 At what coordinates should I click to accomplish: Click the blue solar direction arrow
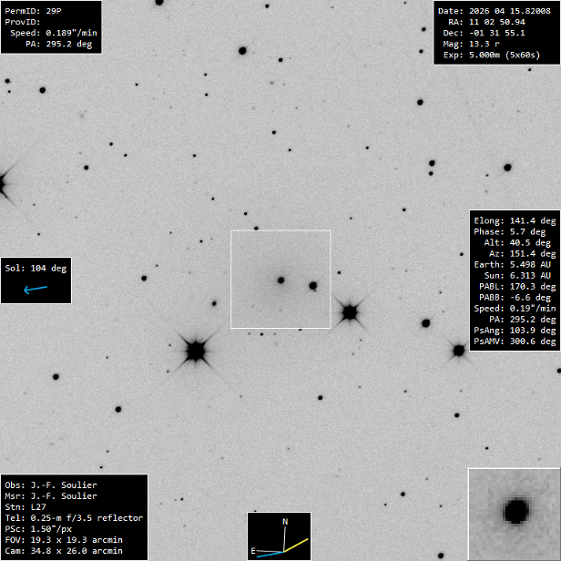(x=36, y=290)
